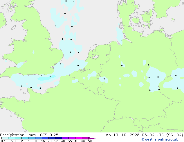This screenshot has width=184, height=142.
Task: Click the legend value '35' label
Action: point(70,141)
